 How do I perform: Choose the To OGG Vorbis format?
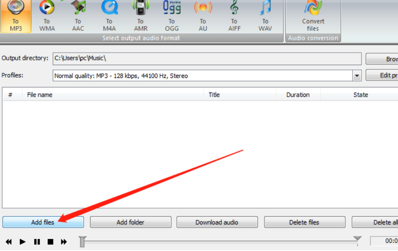[172, 16]
